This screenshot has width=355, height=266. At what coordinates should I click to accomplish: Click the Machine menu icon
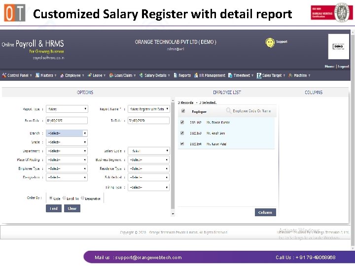click(x=290, y=75)
